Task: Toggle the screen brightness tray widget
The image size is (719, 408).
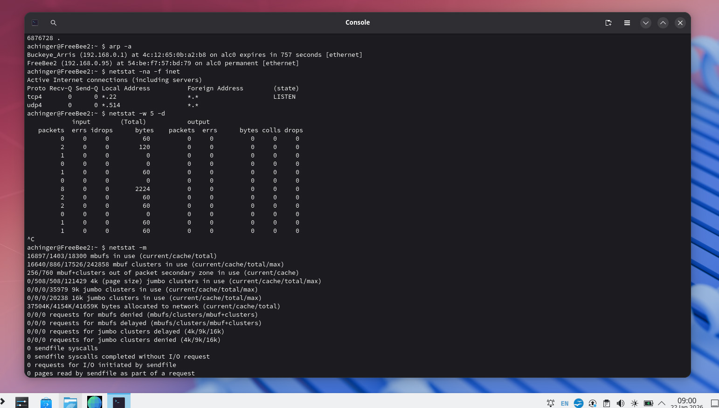Action: click(x=634, y=403)
